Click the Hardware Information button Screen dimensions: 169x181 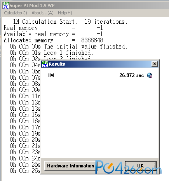tap(71, 166)
